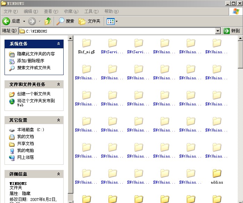Go up one folder level icon
This screenshot has height=203, width=243.
click(48, 21)
